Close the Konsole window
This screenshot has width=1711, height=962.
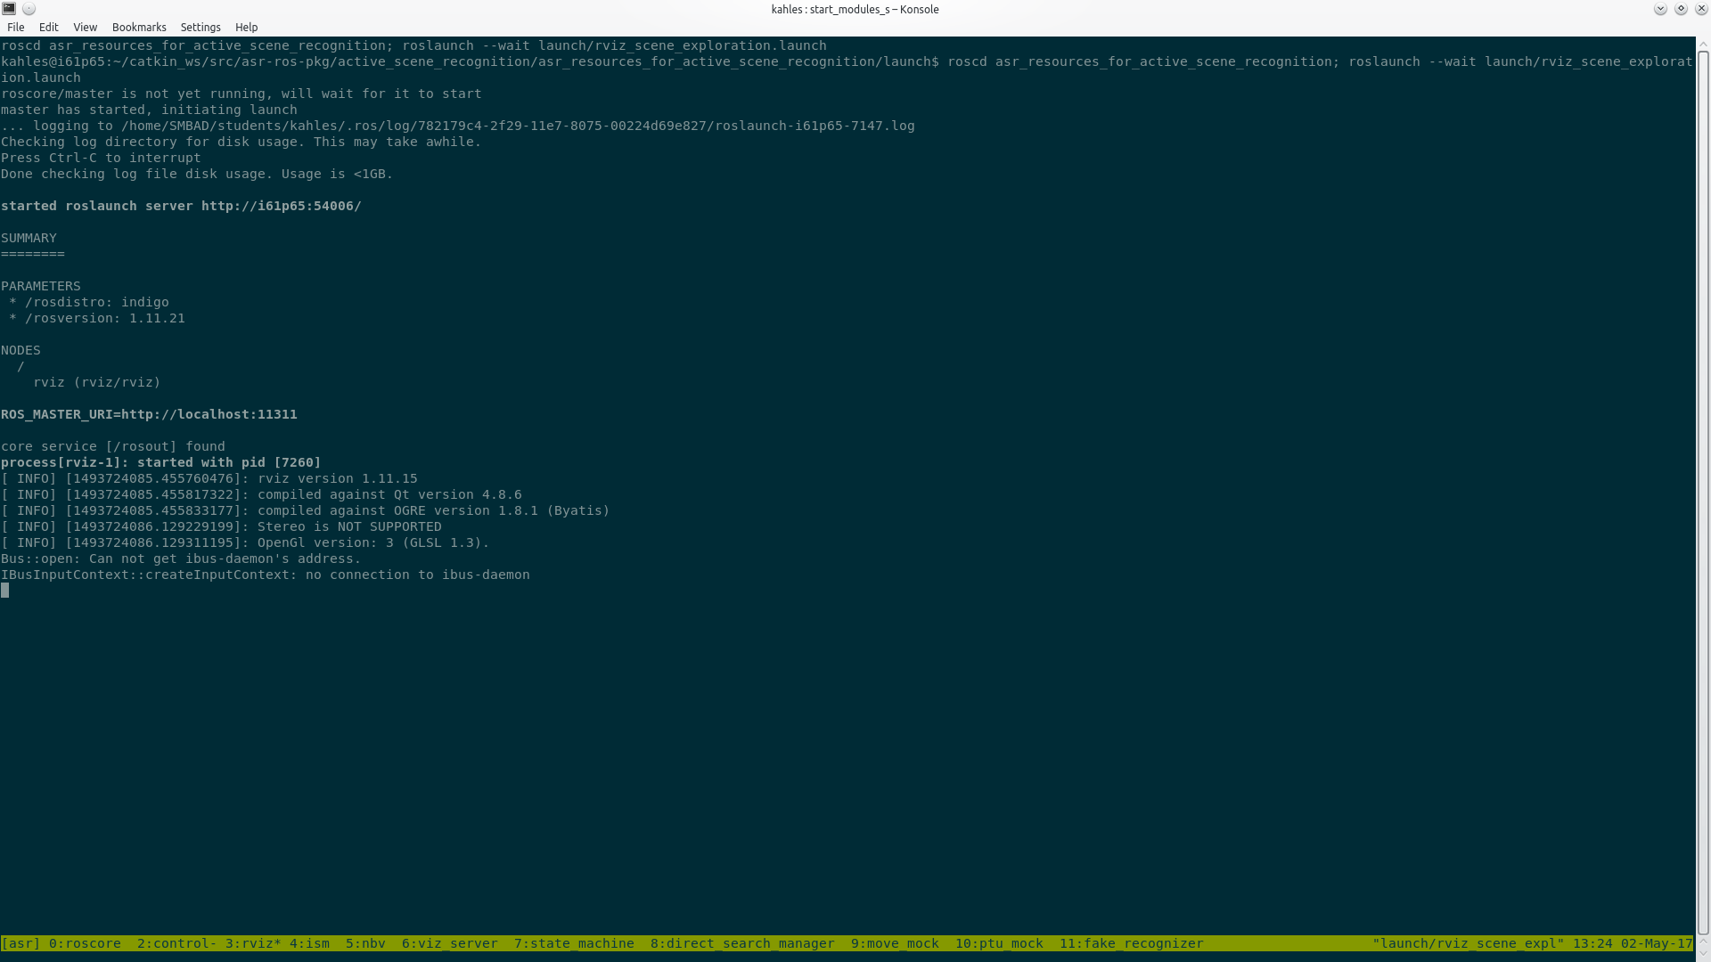[1700, 9]
